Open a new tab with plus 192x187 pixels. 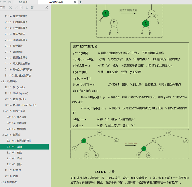pos(81,2)
